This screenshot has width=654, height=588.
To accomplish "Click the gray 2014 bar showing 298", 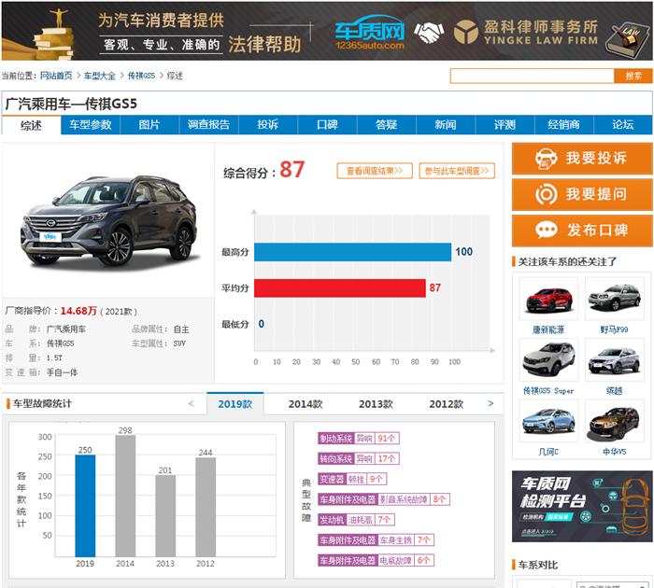I will 125,496.
